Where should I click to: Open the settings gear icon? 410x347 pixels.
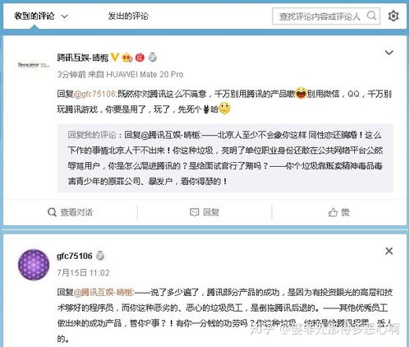click(x=394, y=16)
